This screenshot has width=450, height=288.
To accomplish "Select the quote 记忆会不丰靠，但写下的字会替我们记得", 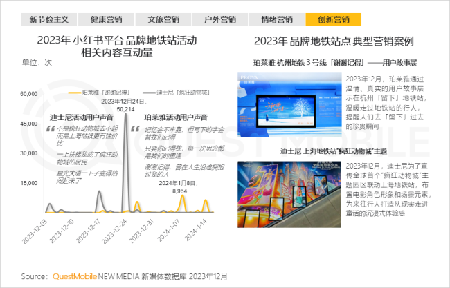I will pyautogui.click(x=184, y=133).
